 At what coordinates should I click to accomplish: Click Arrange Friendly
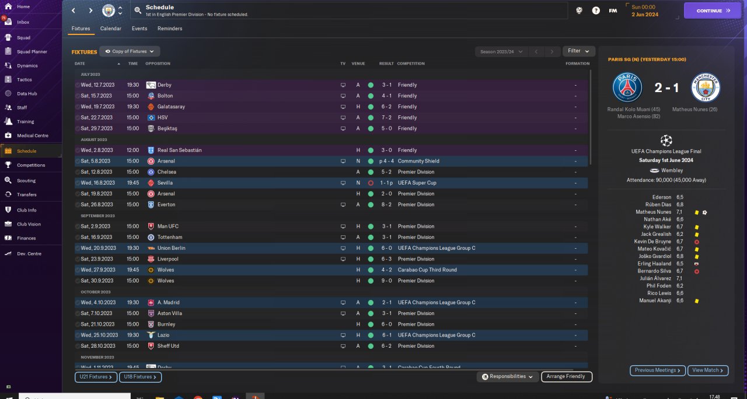coord(567,377)
